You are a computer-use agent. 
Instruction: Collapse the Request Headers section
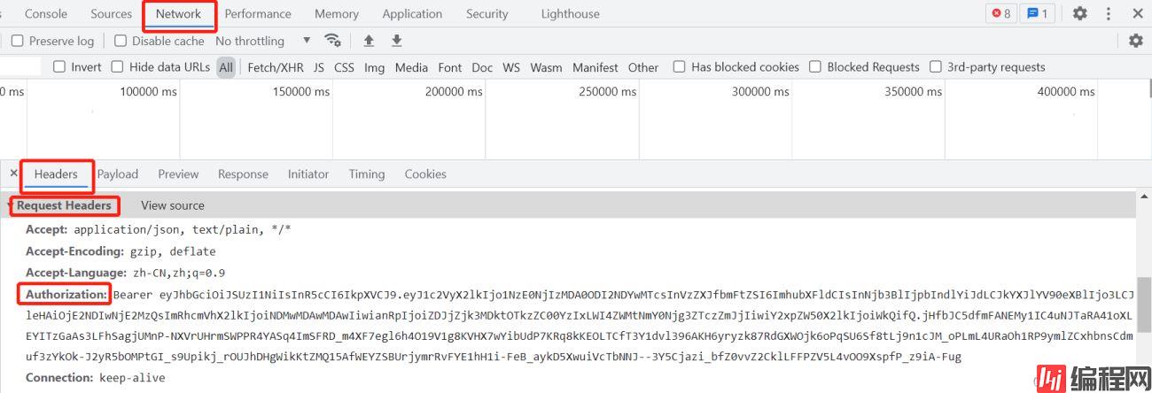[12, 205]
